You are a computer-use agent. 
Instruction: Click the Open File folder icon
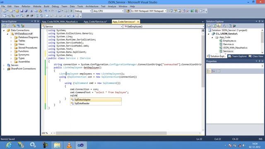click(x=17, y=11)
